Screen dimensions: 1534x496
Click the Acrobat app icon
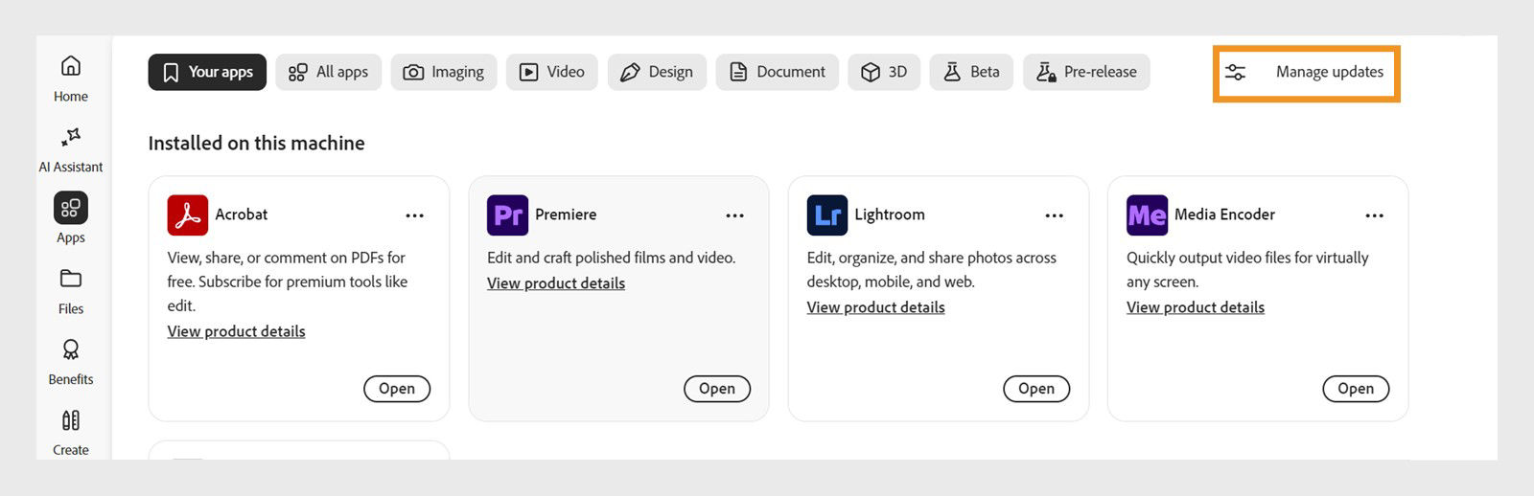pyautogui.click(x=188, y=214)
